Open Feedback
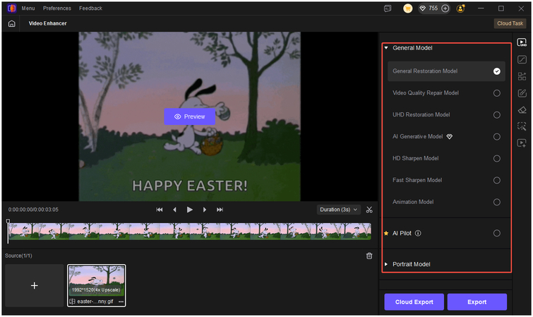The height and width of the screenshot is (317, 533). point(90,8)
